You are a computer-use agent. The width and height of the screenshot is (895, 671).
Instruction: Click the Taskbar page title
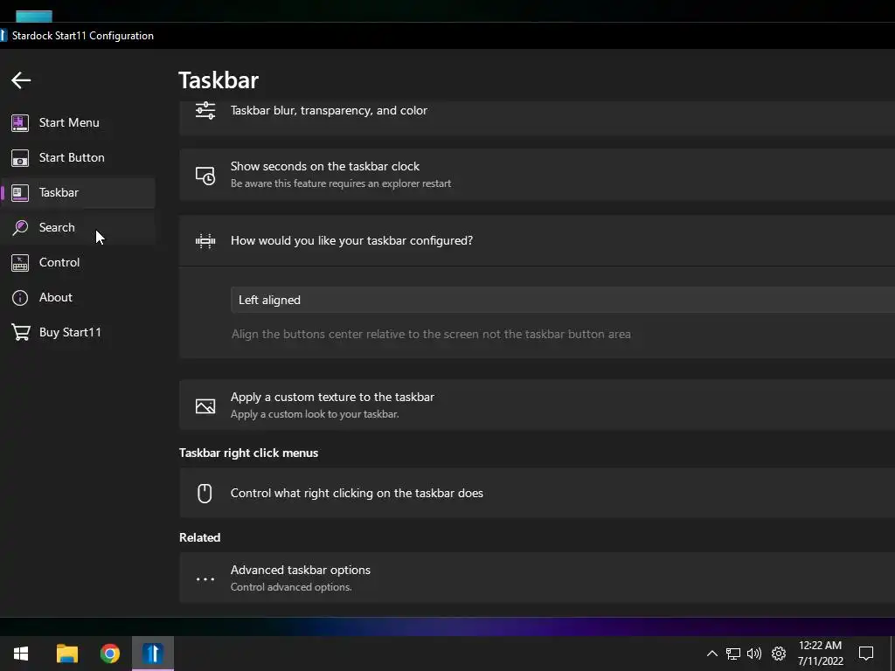click(219, 80)
